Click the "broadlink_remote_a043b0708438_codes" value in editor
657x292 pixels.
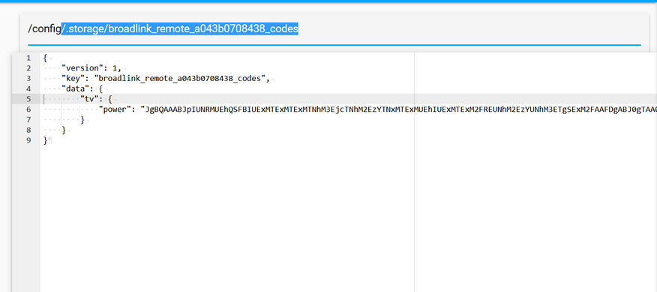click(x=180, y=79)
